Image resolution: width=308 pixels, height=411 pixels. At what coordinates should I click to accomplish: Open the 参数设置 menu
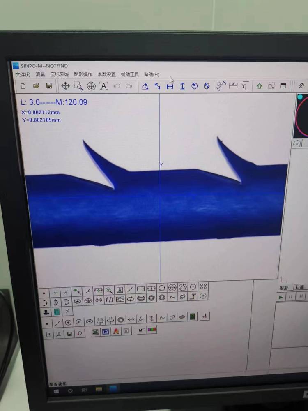click(x=107, y=74)
